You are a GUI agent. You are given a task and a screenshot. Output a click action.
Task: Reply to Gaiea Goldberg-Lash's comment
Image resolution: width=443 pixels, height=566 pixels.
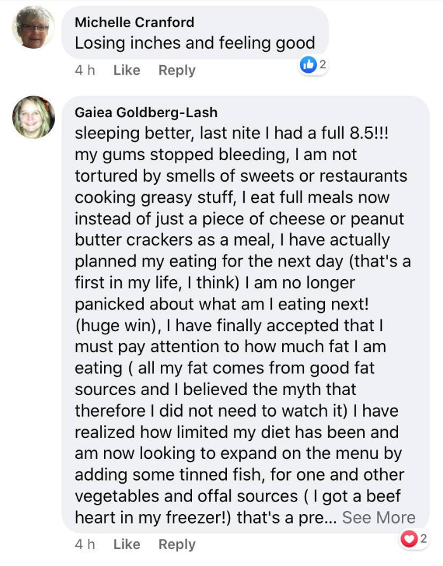[177, 544]
